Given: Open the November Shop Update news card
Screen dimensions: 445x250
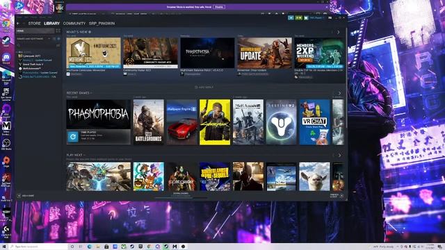Looking at the screenshot, I should click(264, 53).
